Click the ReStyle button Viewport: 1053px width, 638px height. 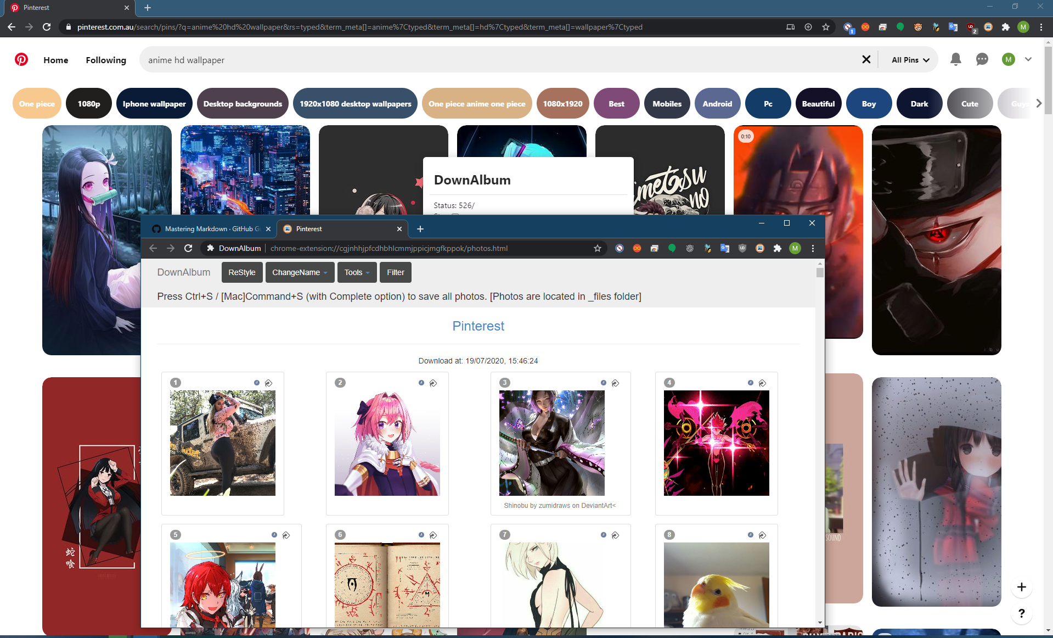242,272
